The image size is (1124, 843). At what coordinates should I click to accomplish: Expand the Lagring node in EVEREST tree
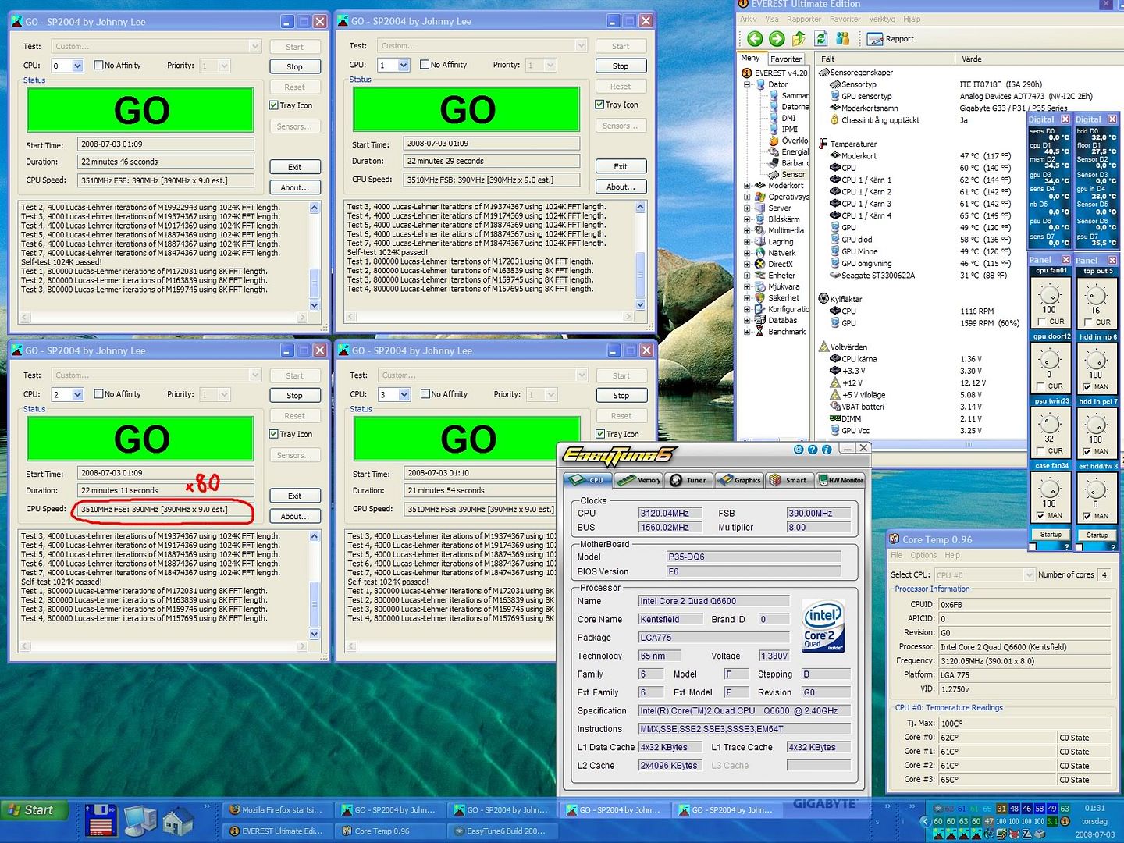coord(747,242)
